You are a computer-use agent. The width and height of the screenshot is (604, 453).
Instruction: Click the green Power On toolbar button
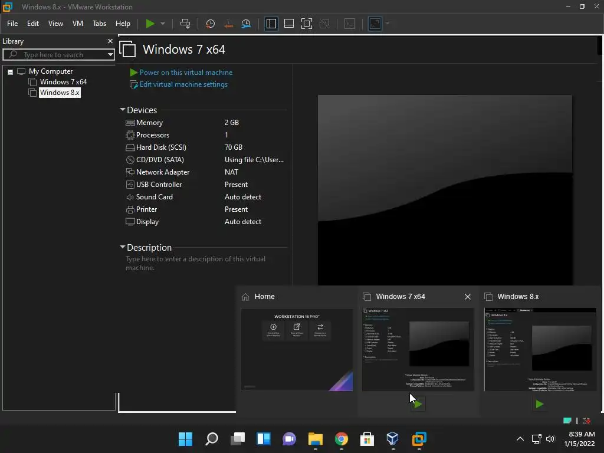tap(150, 24)
